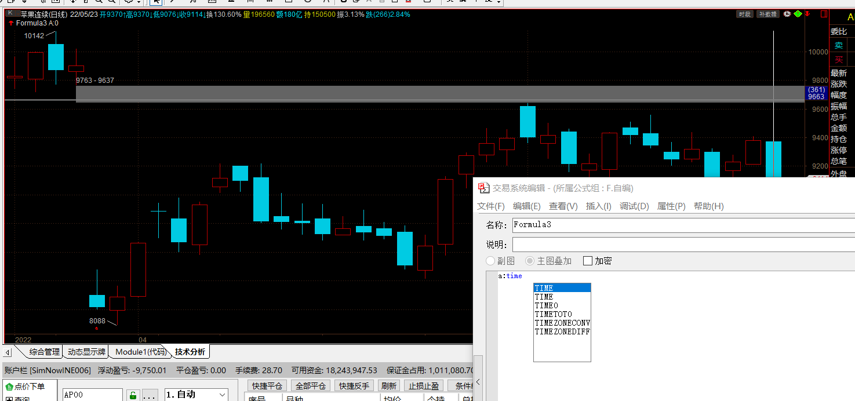
Task: Click the ... browse button beside AP00
Action: coord(150,396)
